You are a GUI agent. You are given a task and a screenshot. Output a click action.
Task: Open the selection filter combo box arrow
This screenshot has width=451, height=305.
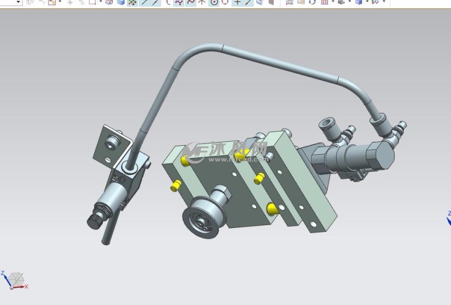pyautogui.click(x=18, y=2)
